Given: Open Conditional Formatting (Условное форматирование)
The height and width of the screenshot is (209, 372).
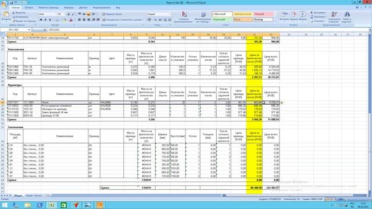Looking at the screenshot, I should (184, 17).
